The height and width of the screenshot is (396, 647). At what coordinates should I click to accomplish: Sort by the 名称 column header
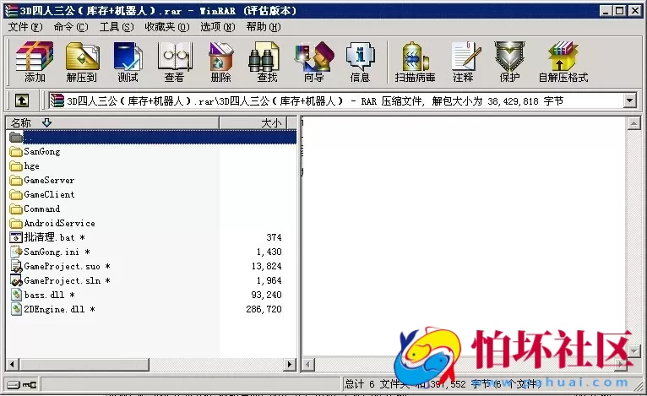coord(112,122)
